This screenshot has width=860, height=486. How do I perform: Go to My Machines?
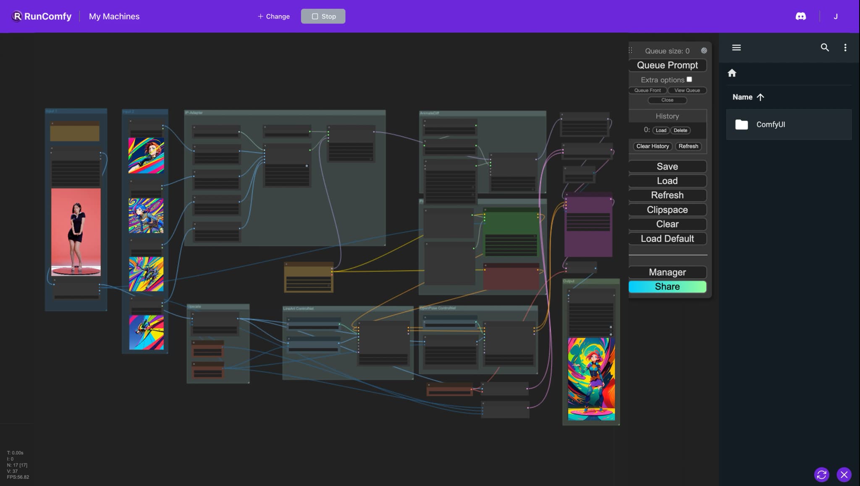coord(114,16)
